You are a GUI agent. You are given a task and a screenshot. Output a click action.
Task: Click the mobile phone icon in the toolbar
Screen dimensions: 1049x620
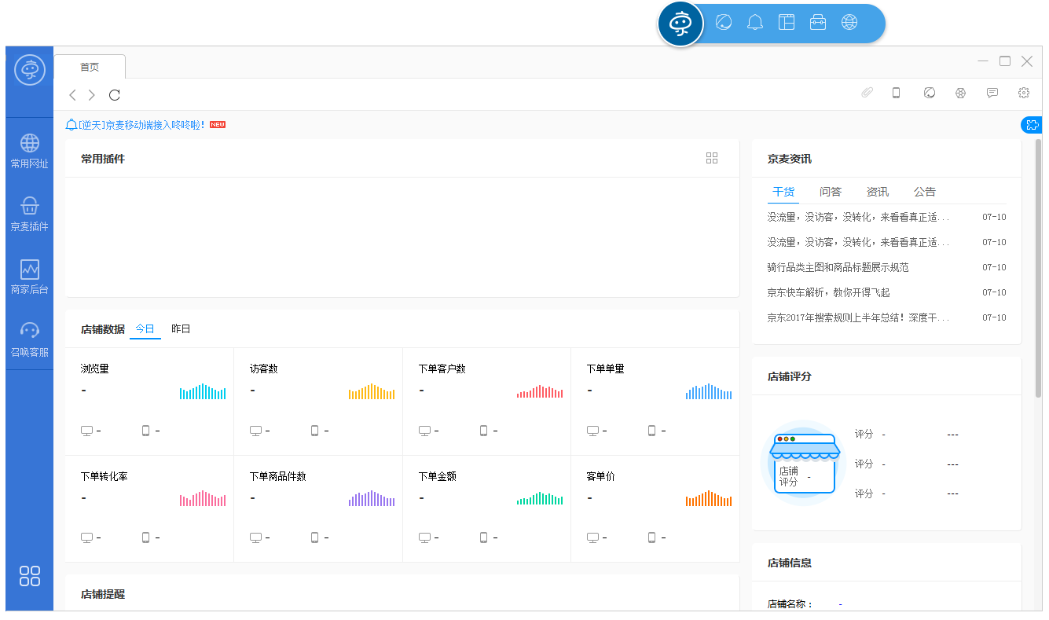coord(896,93)
